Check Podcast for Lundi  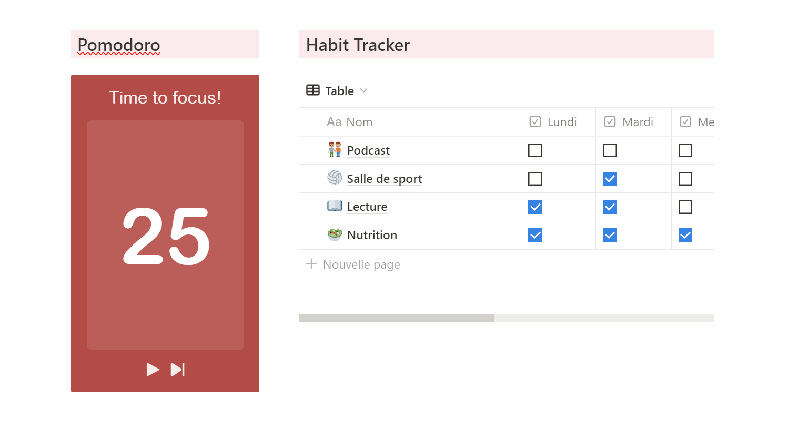535,150
